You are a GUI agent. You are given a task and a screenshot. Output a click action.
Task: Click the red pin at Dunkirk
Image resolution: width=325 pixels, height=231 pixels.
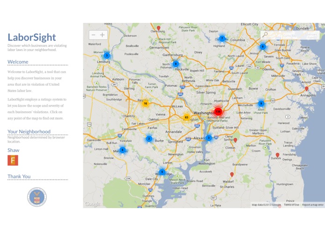tap(277, 155)
